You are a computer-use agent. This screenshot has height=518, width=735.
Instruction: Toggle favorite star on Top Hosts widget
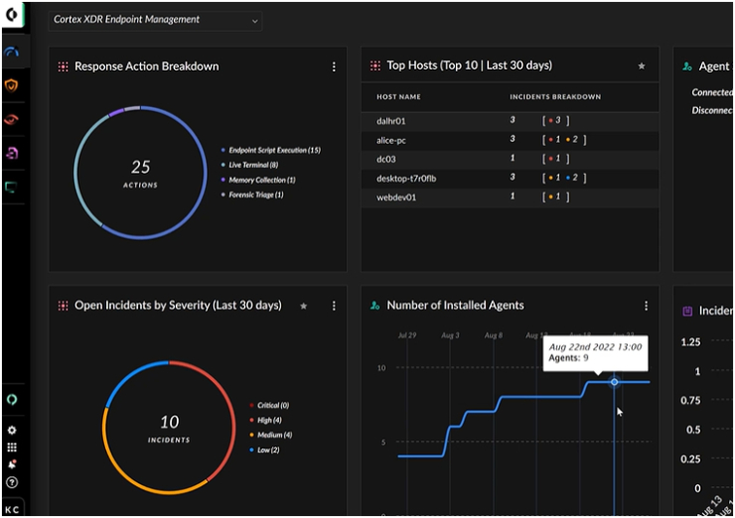[642, 66]
